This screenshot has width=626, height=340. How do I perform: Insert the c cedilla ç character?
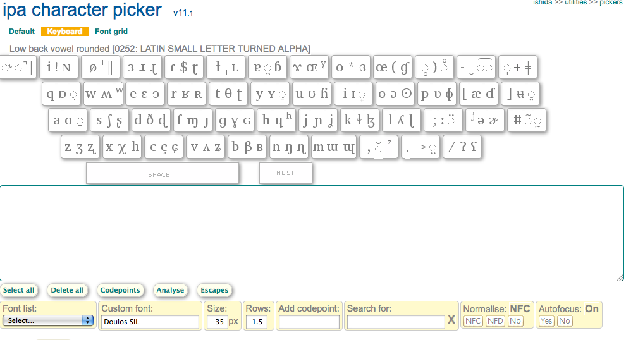(164, 148)
